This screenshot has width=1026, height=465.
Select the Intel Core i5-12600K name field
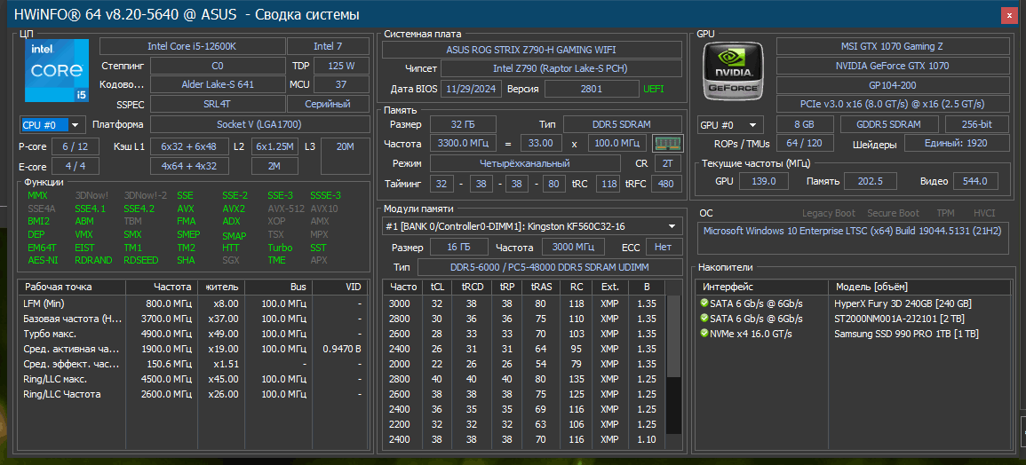193,46
